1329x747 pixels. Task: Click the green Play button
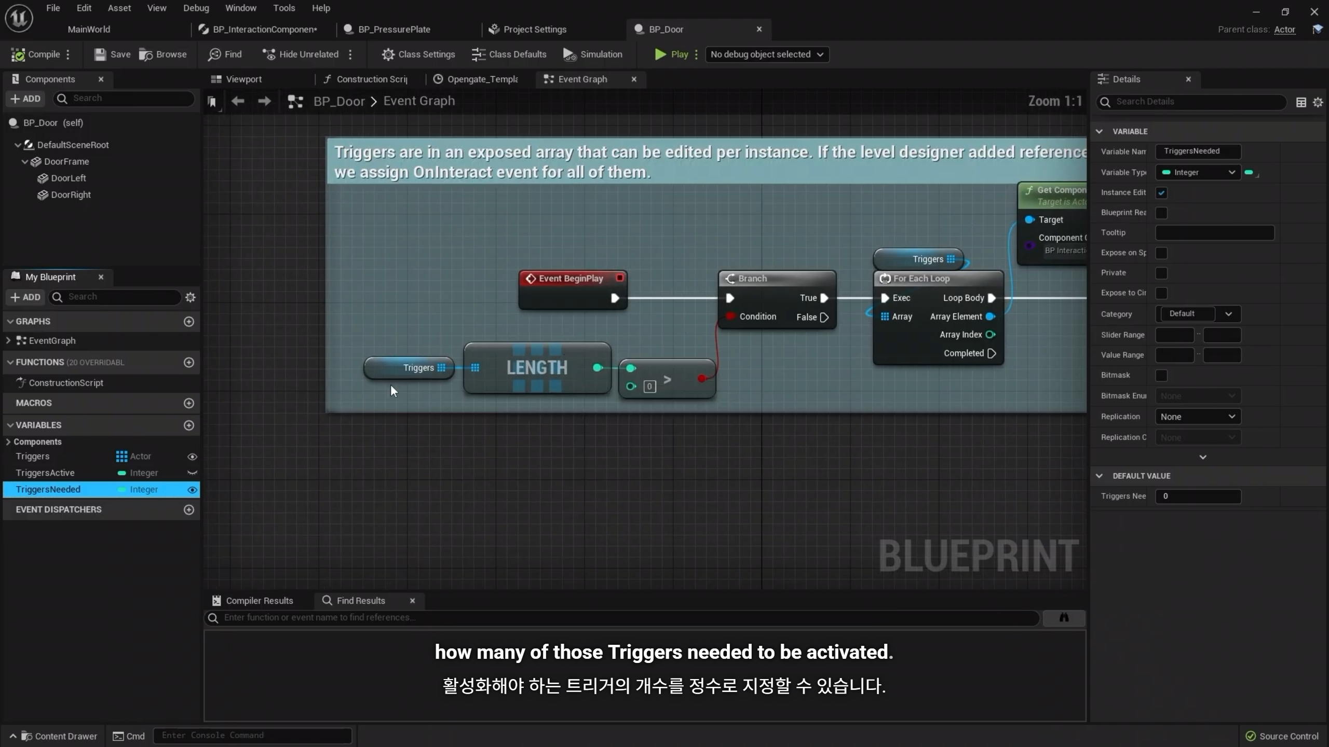click(x=671, y=54)
